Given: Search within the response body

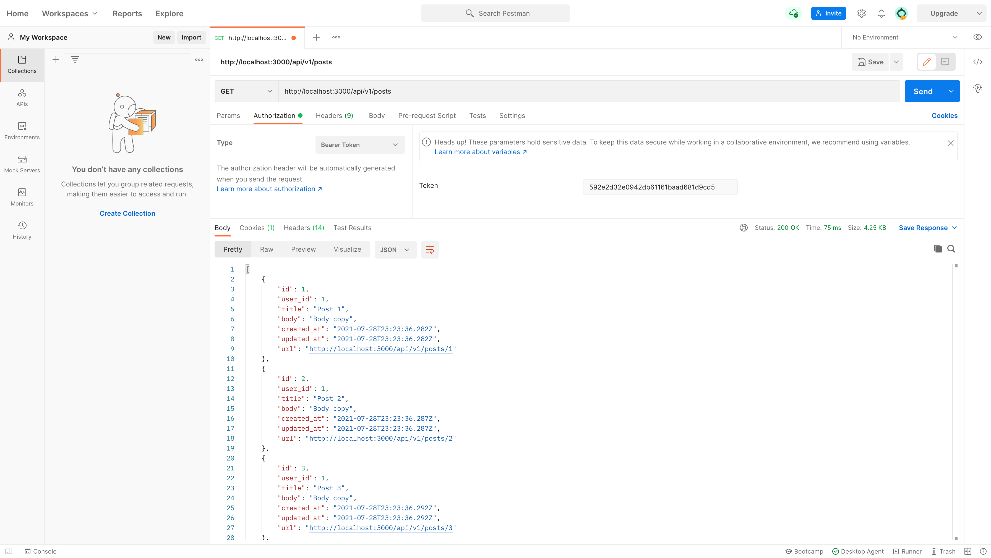Looking at the screenshot, I should click(951, 249).
